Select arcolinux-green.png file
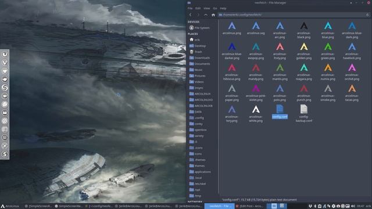The width and height of the screenshot is (372, 209). click(x=328, y=51)
